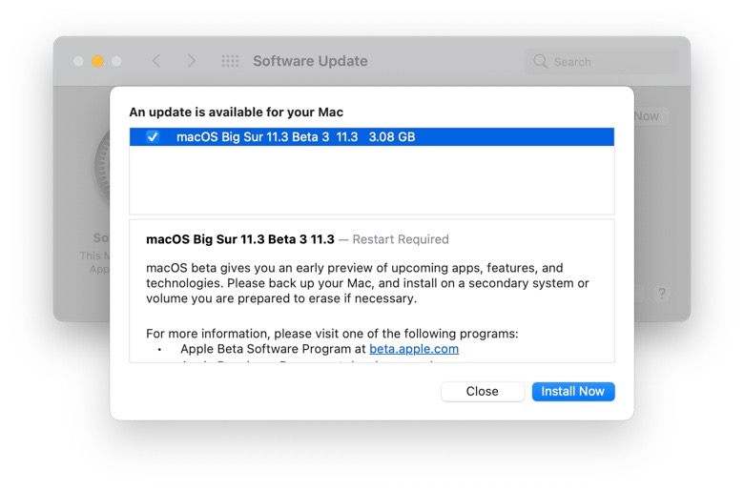744x491 pixels.
Task: Minimize window with the yellow button
Action: (x=97, y=61)
